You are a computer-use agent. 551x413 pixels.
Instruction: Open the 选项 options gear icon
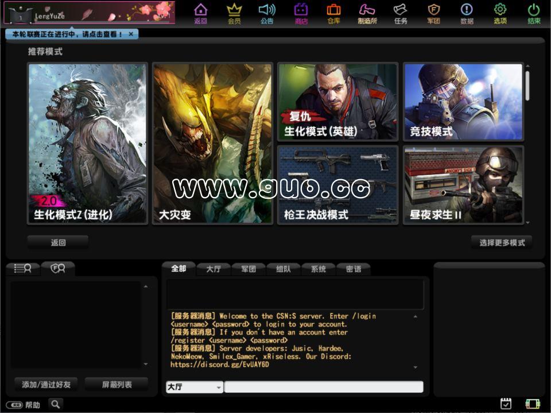500,14
